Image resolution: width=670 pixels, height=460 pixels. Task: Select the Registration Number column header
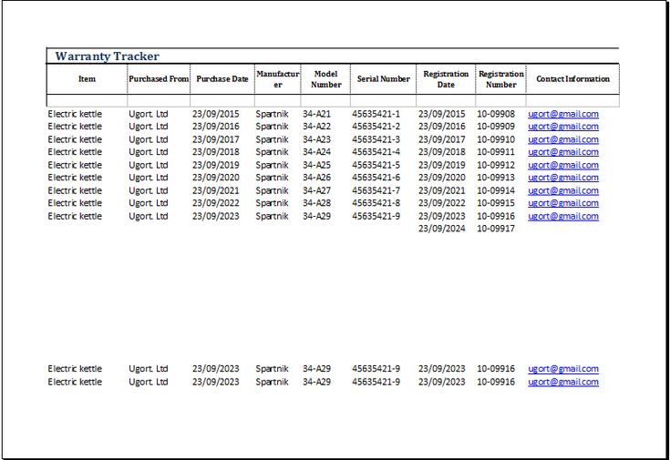point(500,79)
